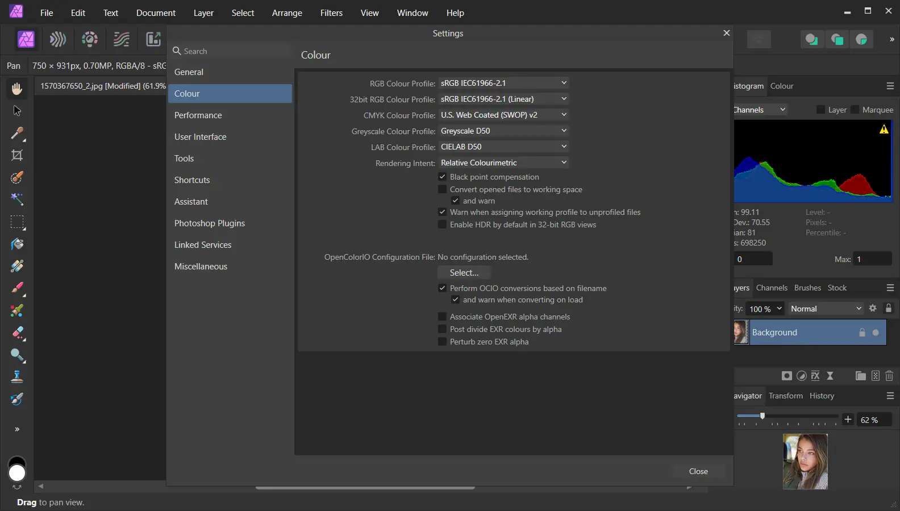The height and width of the screenshot is (511, 900).
Task: Choose the Rectangular Marquee tool
Action: point(17,222)
